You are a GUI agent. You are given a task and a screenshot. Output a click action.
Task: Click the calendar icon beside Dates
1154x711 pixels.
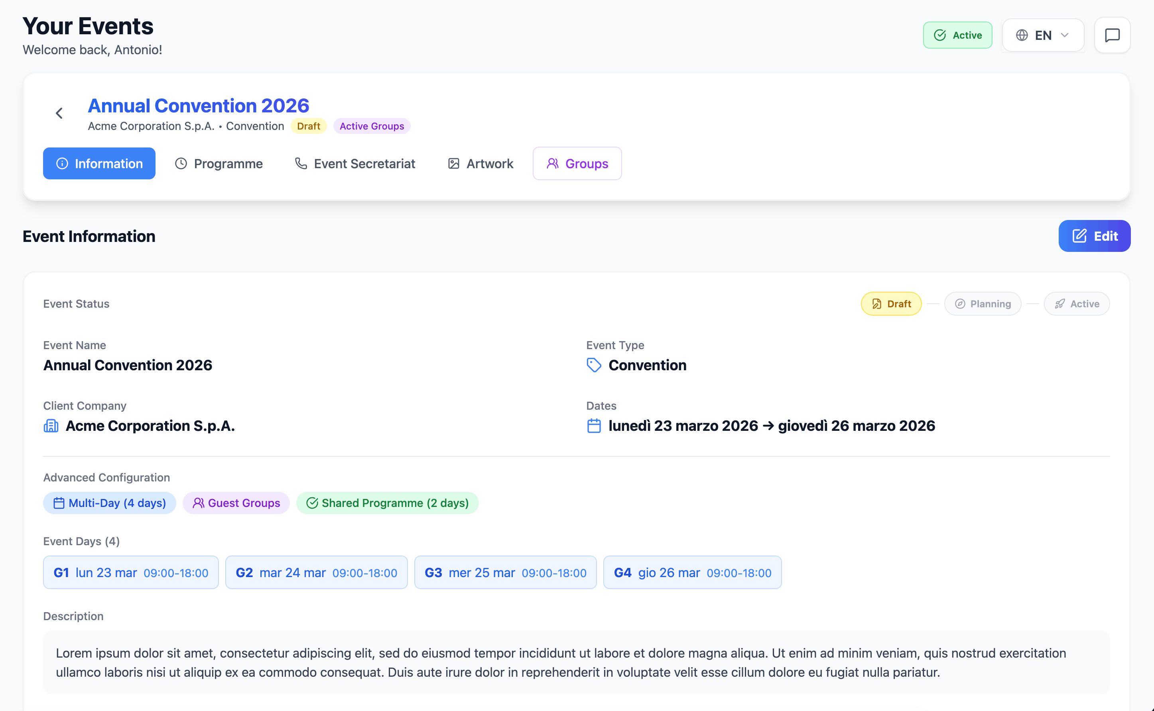point(594,426)
